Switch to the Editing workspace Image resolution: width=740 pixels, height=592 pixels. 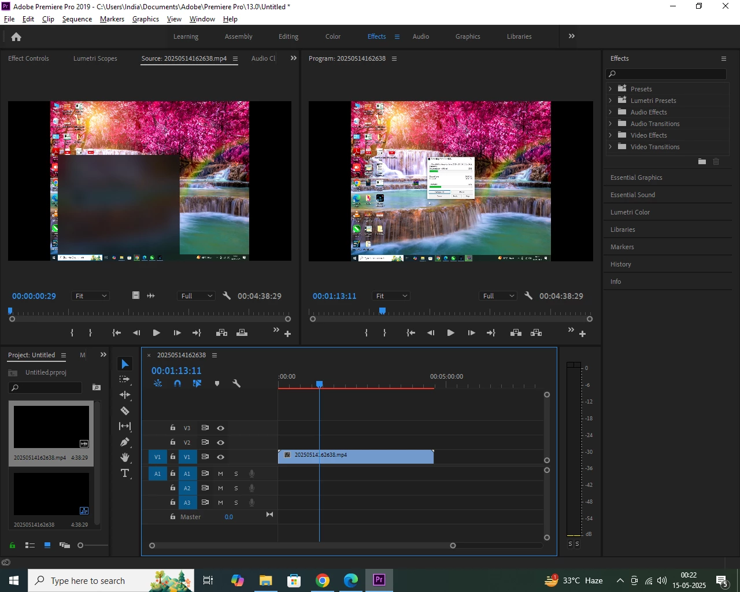(288, 36)
